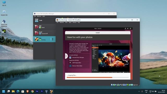
Task: Click the USB devices indicator in VM status bar
Action: point(120,85)
